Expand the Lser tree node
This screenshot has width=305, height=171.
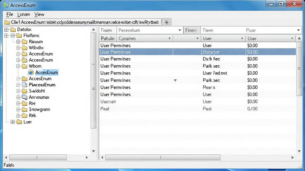[x=13, y=122]
